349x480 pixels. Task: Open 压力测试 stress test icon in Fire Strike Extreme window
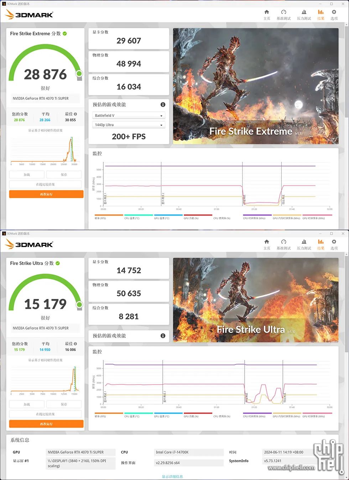304,15
